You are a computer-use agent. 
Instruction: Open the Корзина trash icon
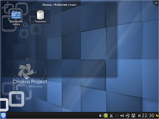(x=40, y=15)
